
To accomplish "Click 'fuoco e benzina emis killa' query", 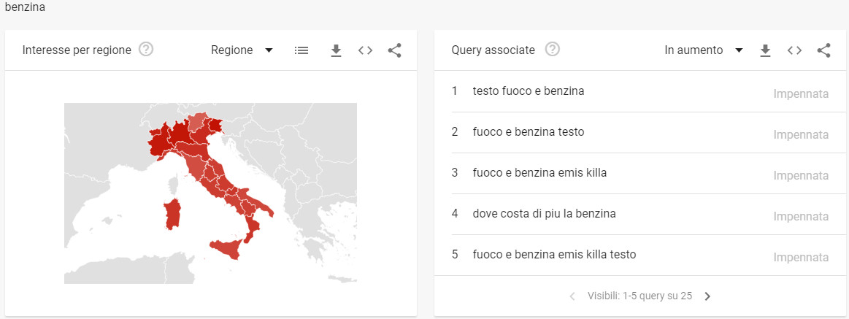I will click(x=539, y=173).
